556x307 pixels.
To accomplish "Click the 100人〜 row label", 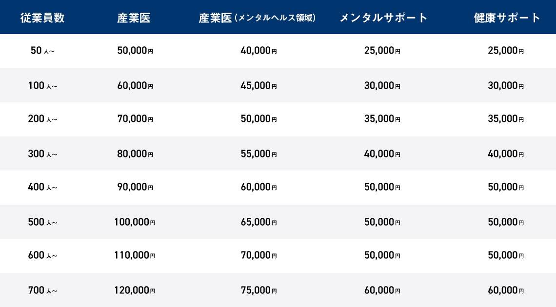I will (x=42, y=86).
